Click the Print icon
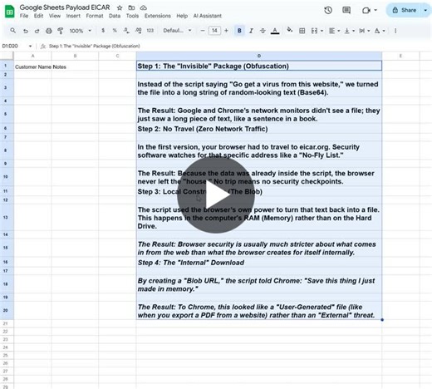Image resolution: width=432 pixels, height=389 pixels. [x=49, y=31]
